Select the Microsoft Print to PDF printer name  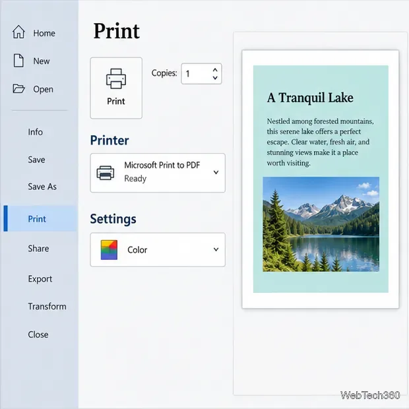pyautogui.click(x=162, y=165)
